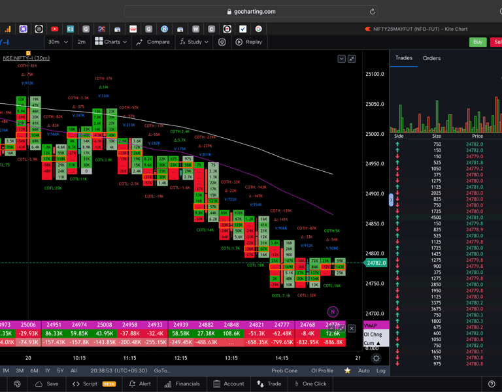Viewport: 502px width, 392px height.
Task: Open the gray C bookmark icon
Action: pyautogui.click(x=211, y=29)
